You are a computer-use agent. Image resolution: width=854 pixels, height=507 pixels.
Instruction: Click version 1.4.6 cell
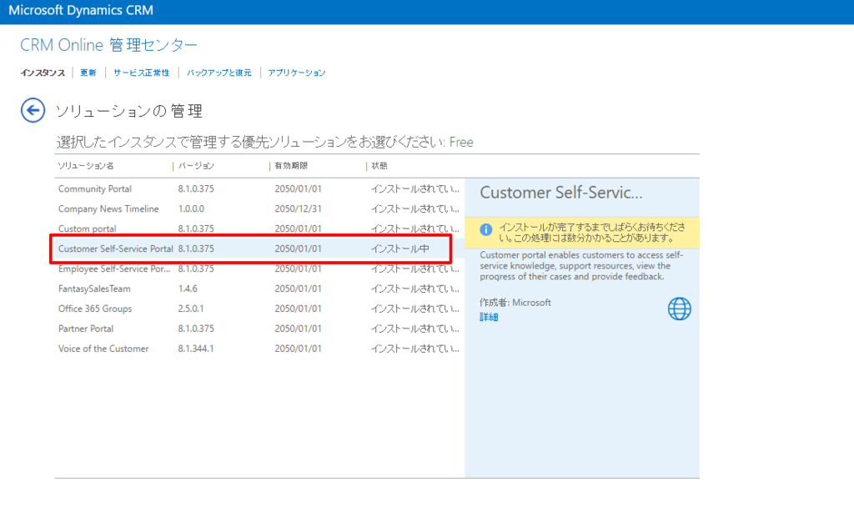tap(188, 289)
